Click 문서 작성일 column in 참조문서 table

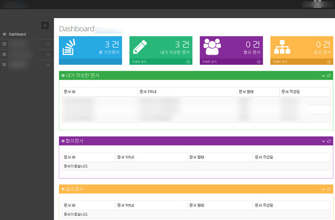pyautogui.click(x=291, y=205)
